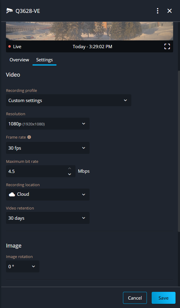Decrease maximum bit rate with down arrow
Viewport: 180px width, 308px height.
coord(70,174)
